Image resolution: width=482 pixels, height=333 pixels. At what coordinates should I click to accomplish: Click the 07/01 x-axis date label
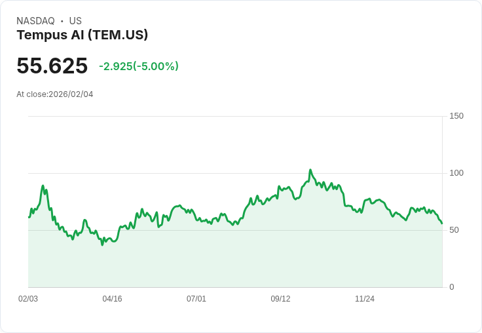[196, 299]
